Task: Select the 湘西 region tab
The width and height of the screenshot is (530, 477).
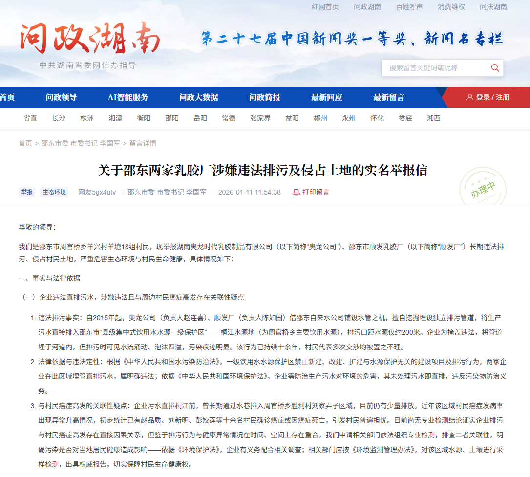Action: tap(433, 118)
